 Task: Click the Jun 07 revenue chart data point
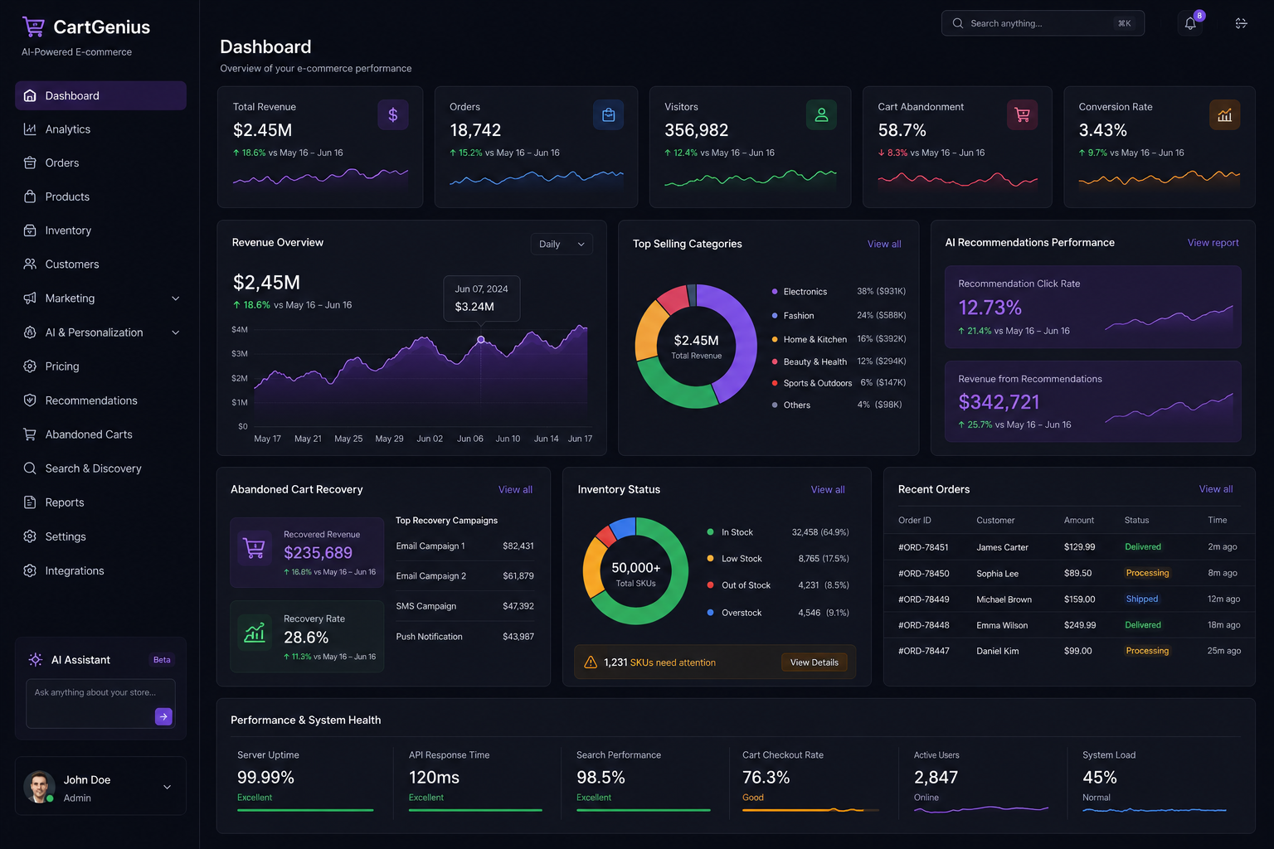pos(481,340)
